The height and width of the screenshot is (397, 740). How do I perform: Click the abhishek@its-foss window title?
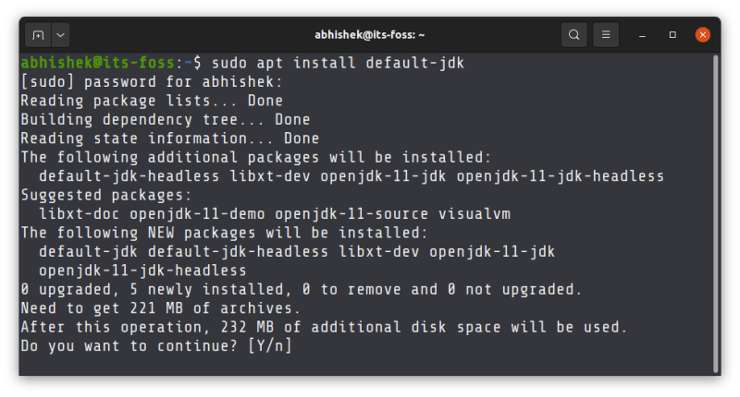(x=369, y=35)
